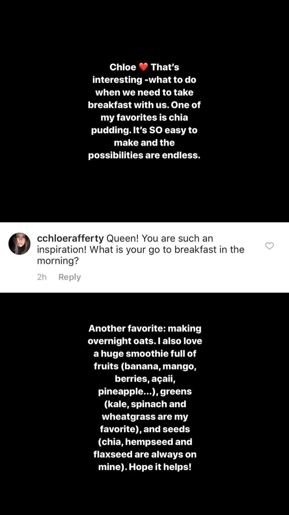Click the "chia pudding" story text line
The height and width of the screenshot is (515, 289).
tap(144, 117)
